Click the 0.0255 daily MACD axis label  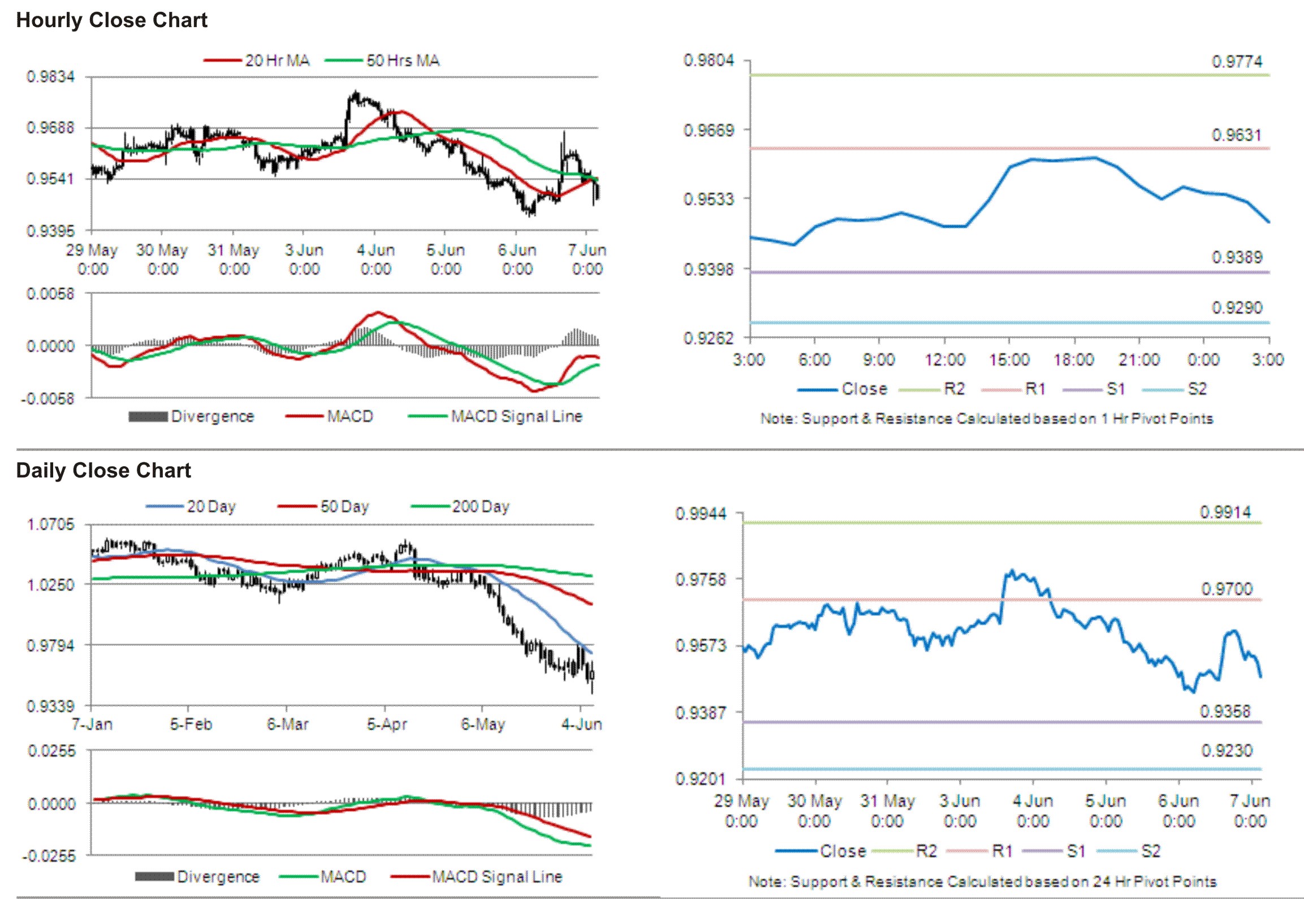click(x=51, y=751)
